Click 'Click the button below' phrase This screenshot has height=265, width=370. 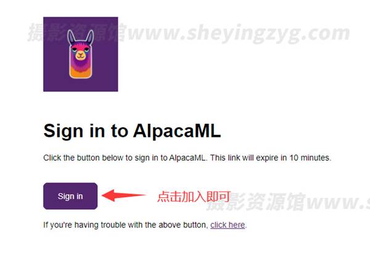click(x=83, y=158)
